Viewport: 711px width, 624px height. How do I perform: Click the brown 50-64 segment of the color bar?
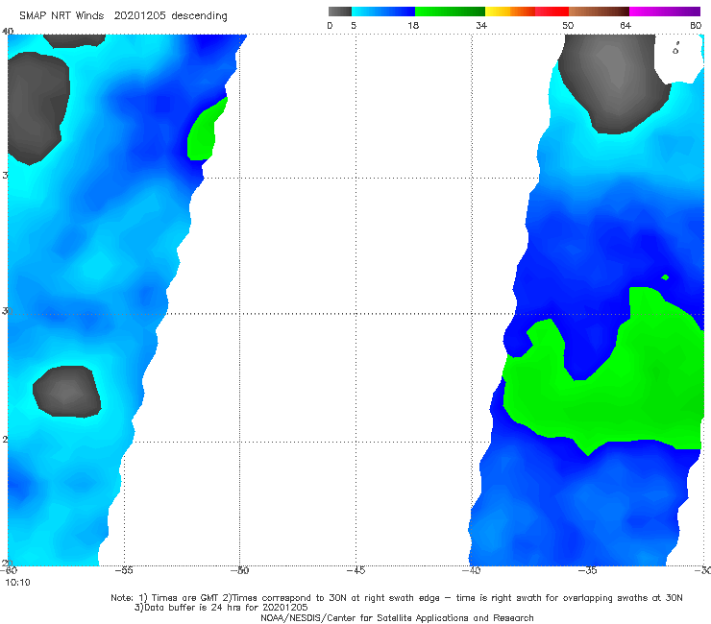[599, 12]
